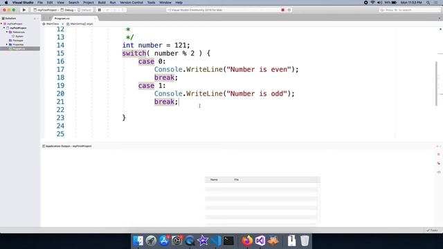This screenshot has height=249, width=443.
Task: Open QuickTime Player in the dock
Action: point(190,241)
